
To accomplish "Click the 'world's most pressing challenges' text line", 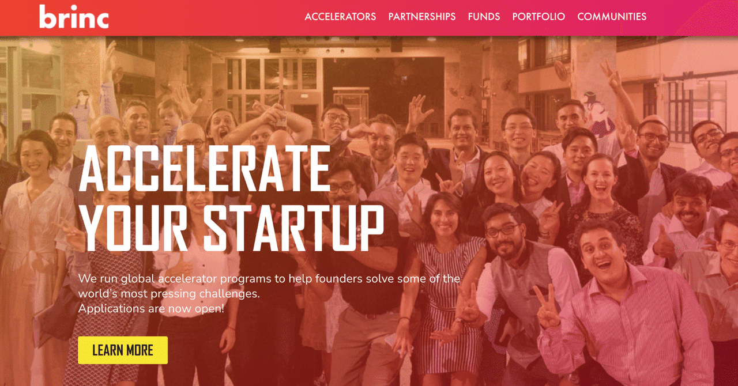I will (169, 294).
